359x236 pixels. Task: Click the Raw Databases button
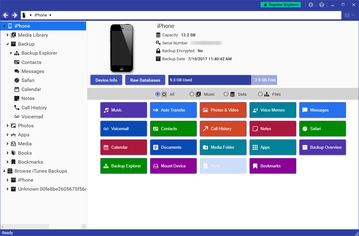(x=145, y=80)
